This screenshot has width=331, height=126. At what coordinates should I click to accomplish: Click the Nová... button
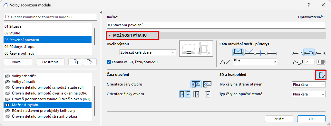pos(18,62)
